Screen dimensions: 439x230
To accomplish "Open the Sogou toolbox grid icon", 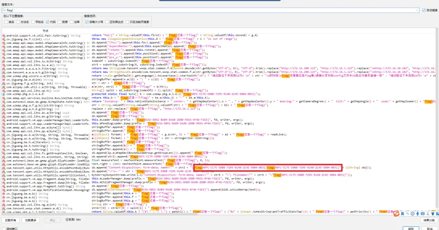I will point(437,214).
